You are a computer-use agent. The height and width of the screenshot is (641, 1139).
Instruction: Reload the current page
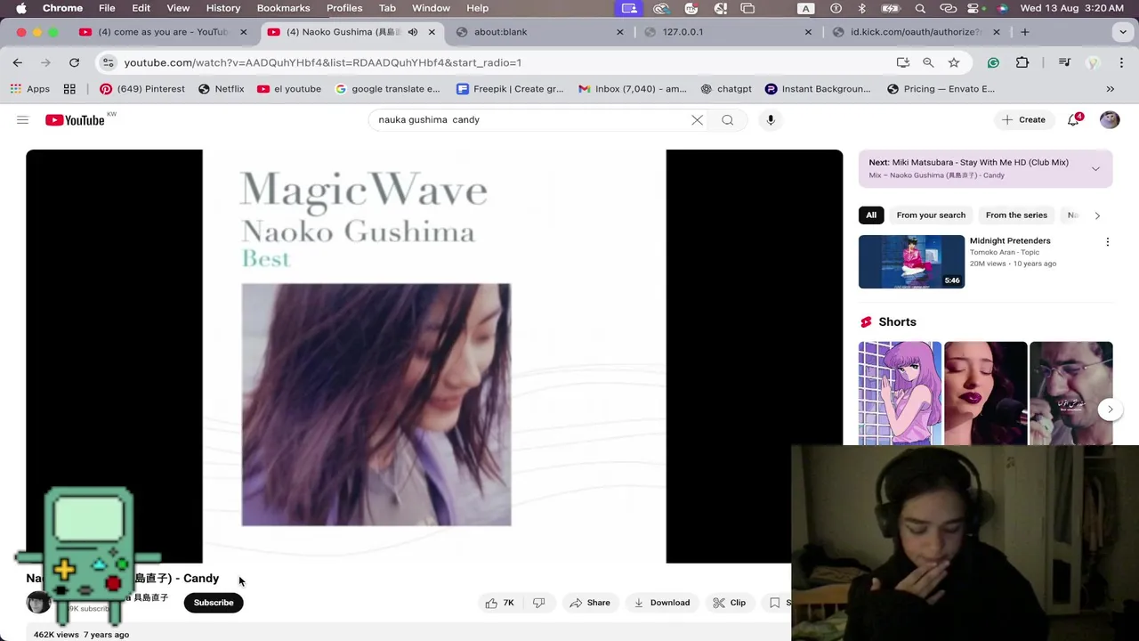pyautogui.click(x=74, y=62)
